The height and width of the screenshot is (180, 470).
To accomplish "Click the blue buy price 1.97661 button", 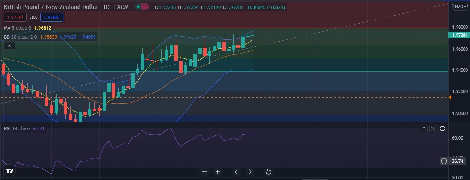I will (x=52, y=17).
